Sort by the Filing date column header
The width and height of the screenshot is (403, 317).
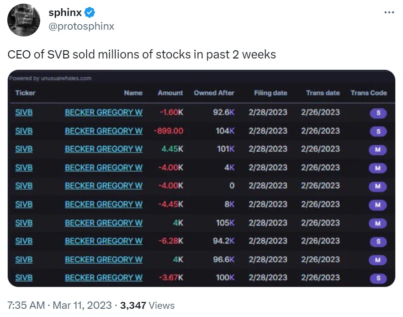270,93
